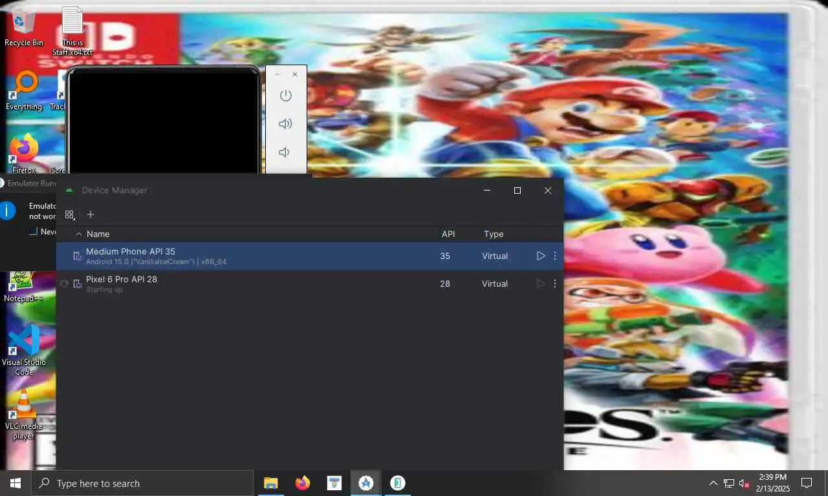The width and height of the screenshot is (828, 496).
Task: Click the black emulator screen
Action: [164, 121]
